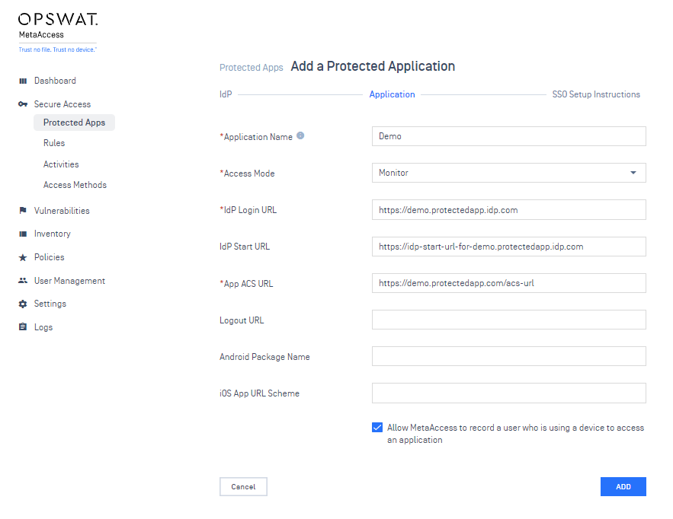Click the User Management people icon
Screen dimensions: 673x519
tap(23, 281)
